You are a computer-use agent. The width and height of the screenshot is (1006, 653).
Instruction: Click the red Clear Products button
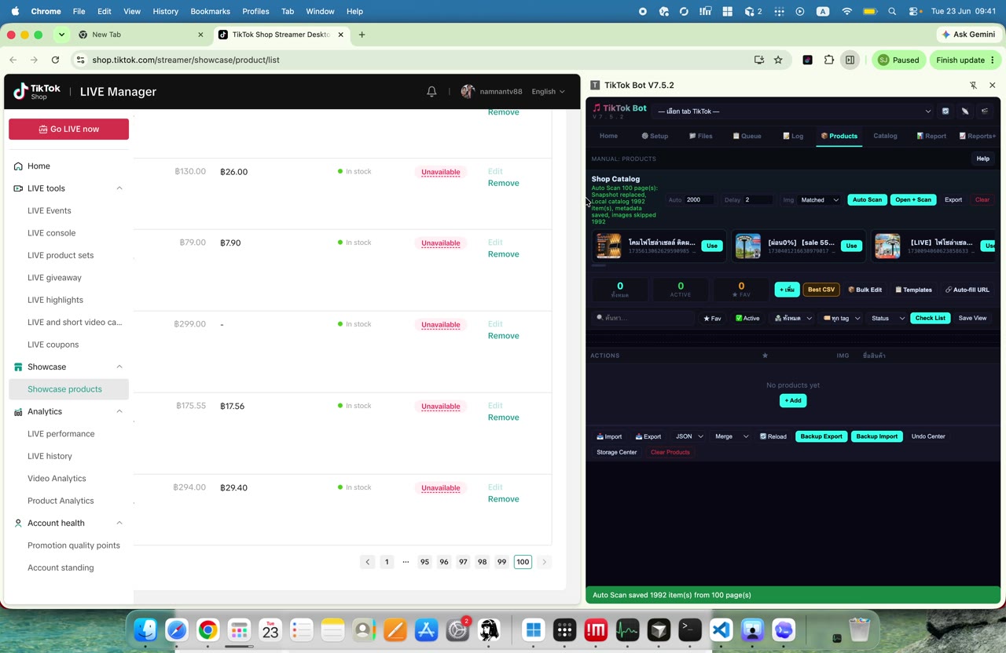click(670, 452)
